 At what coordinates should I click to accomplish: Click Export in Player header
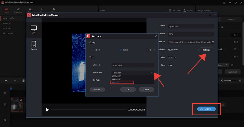[188, 10]
